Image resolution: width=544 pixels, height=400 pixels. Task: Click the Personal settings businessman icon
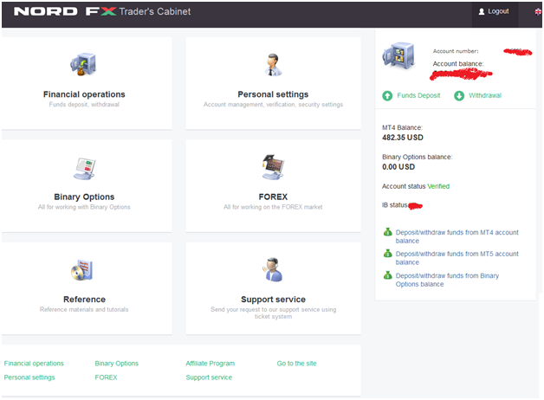(x=273, y=65)
